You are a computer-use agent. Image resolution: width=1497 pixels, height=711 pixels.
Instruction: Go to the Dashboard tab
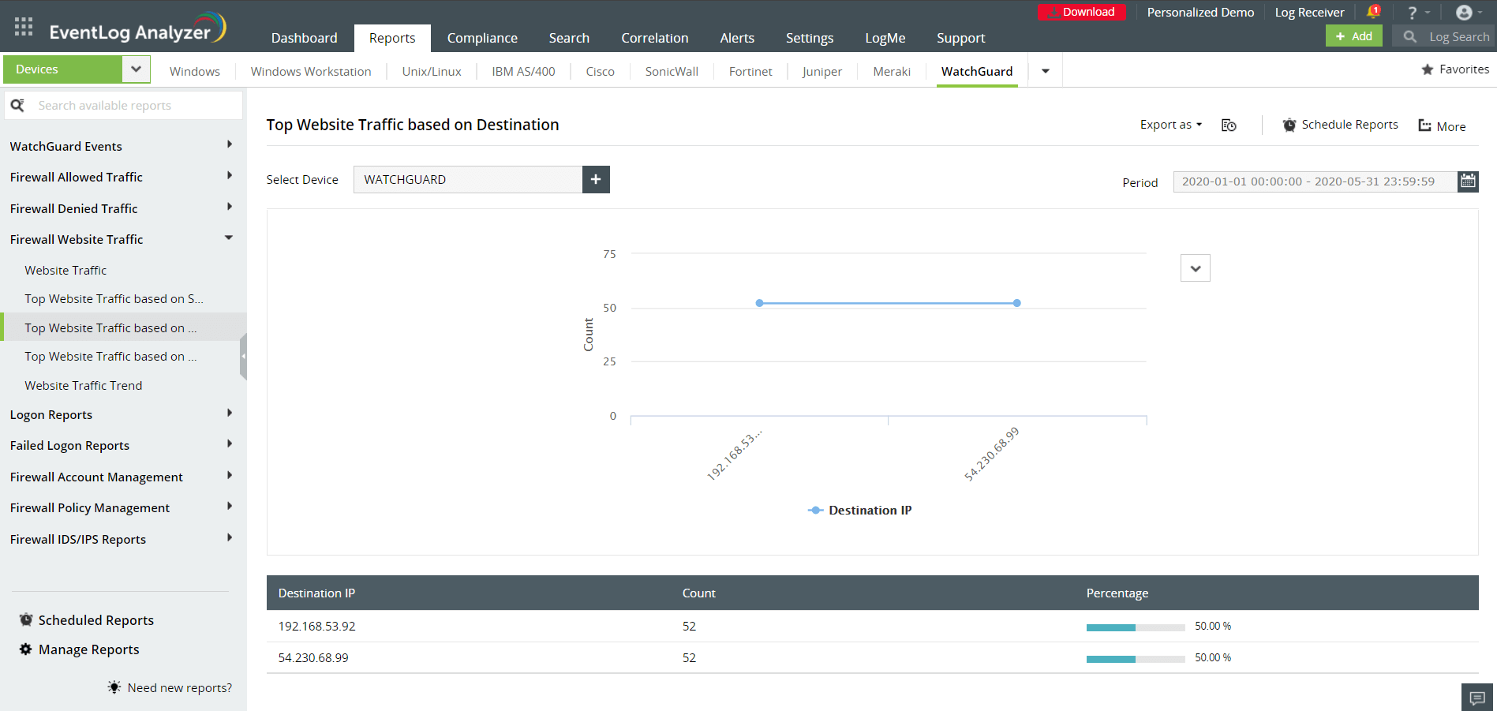click(304, 38)
